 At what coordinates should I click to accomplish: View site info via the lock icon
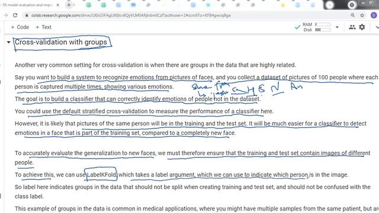(x=27, y=15)
